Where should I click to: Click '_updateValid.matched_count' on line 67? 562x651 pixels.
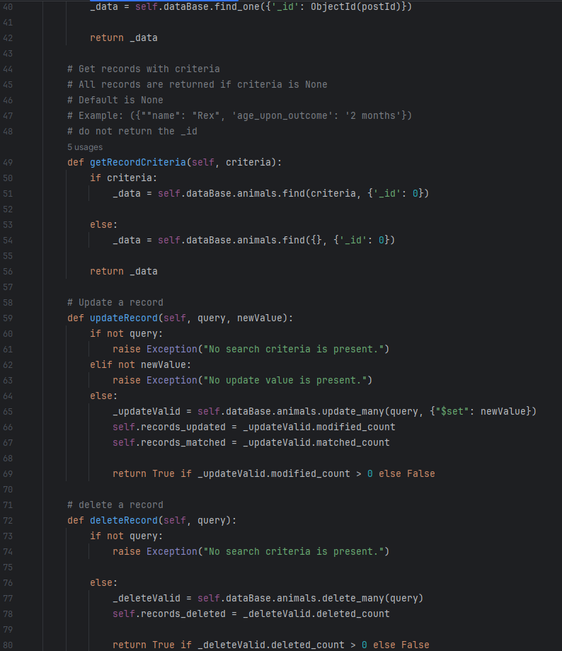point(316,442)
